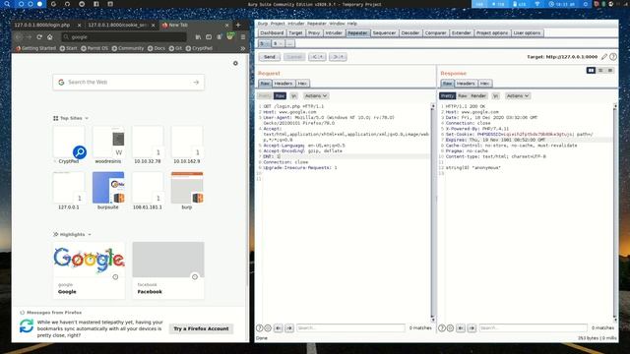Go to next match in Response search

[x=472, y=328]
